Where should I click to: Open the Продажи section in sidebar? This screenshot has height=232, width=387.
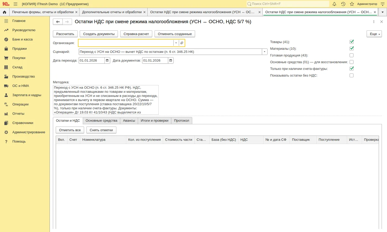point(20,49)
